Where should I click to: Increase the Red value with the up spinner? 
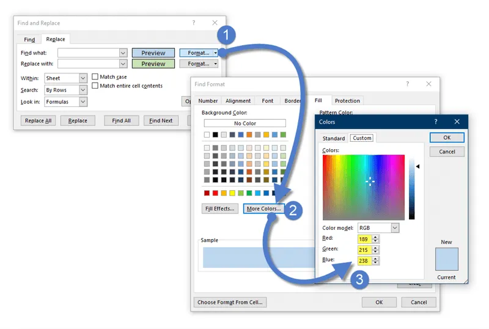pyautogui.click(x=376, y=236)
